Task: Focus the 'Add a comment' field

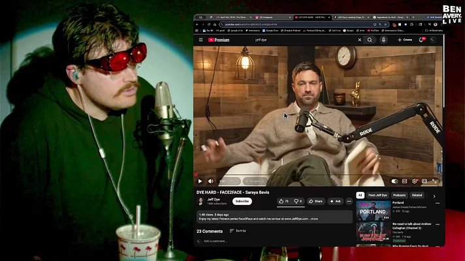Action: pos(216,241)
